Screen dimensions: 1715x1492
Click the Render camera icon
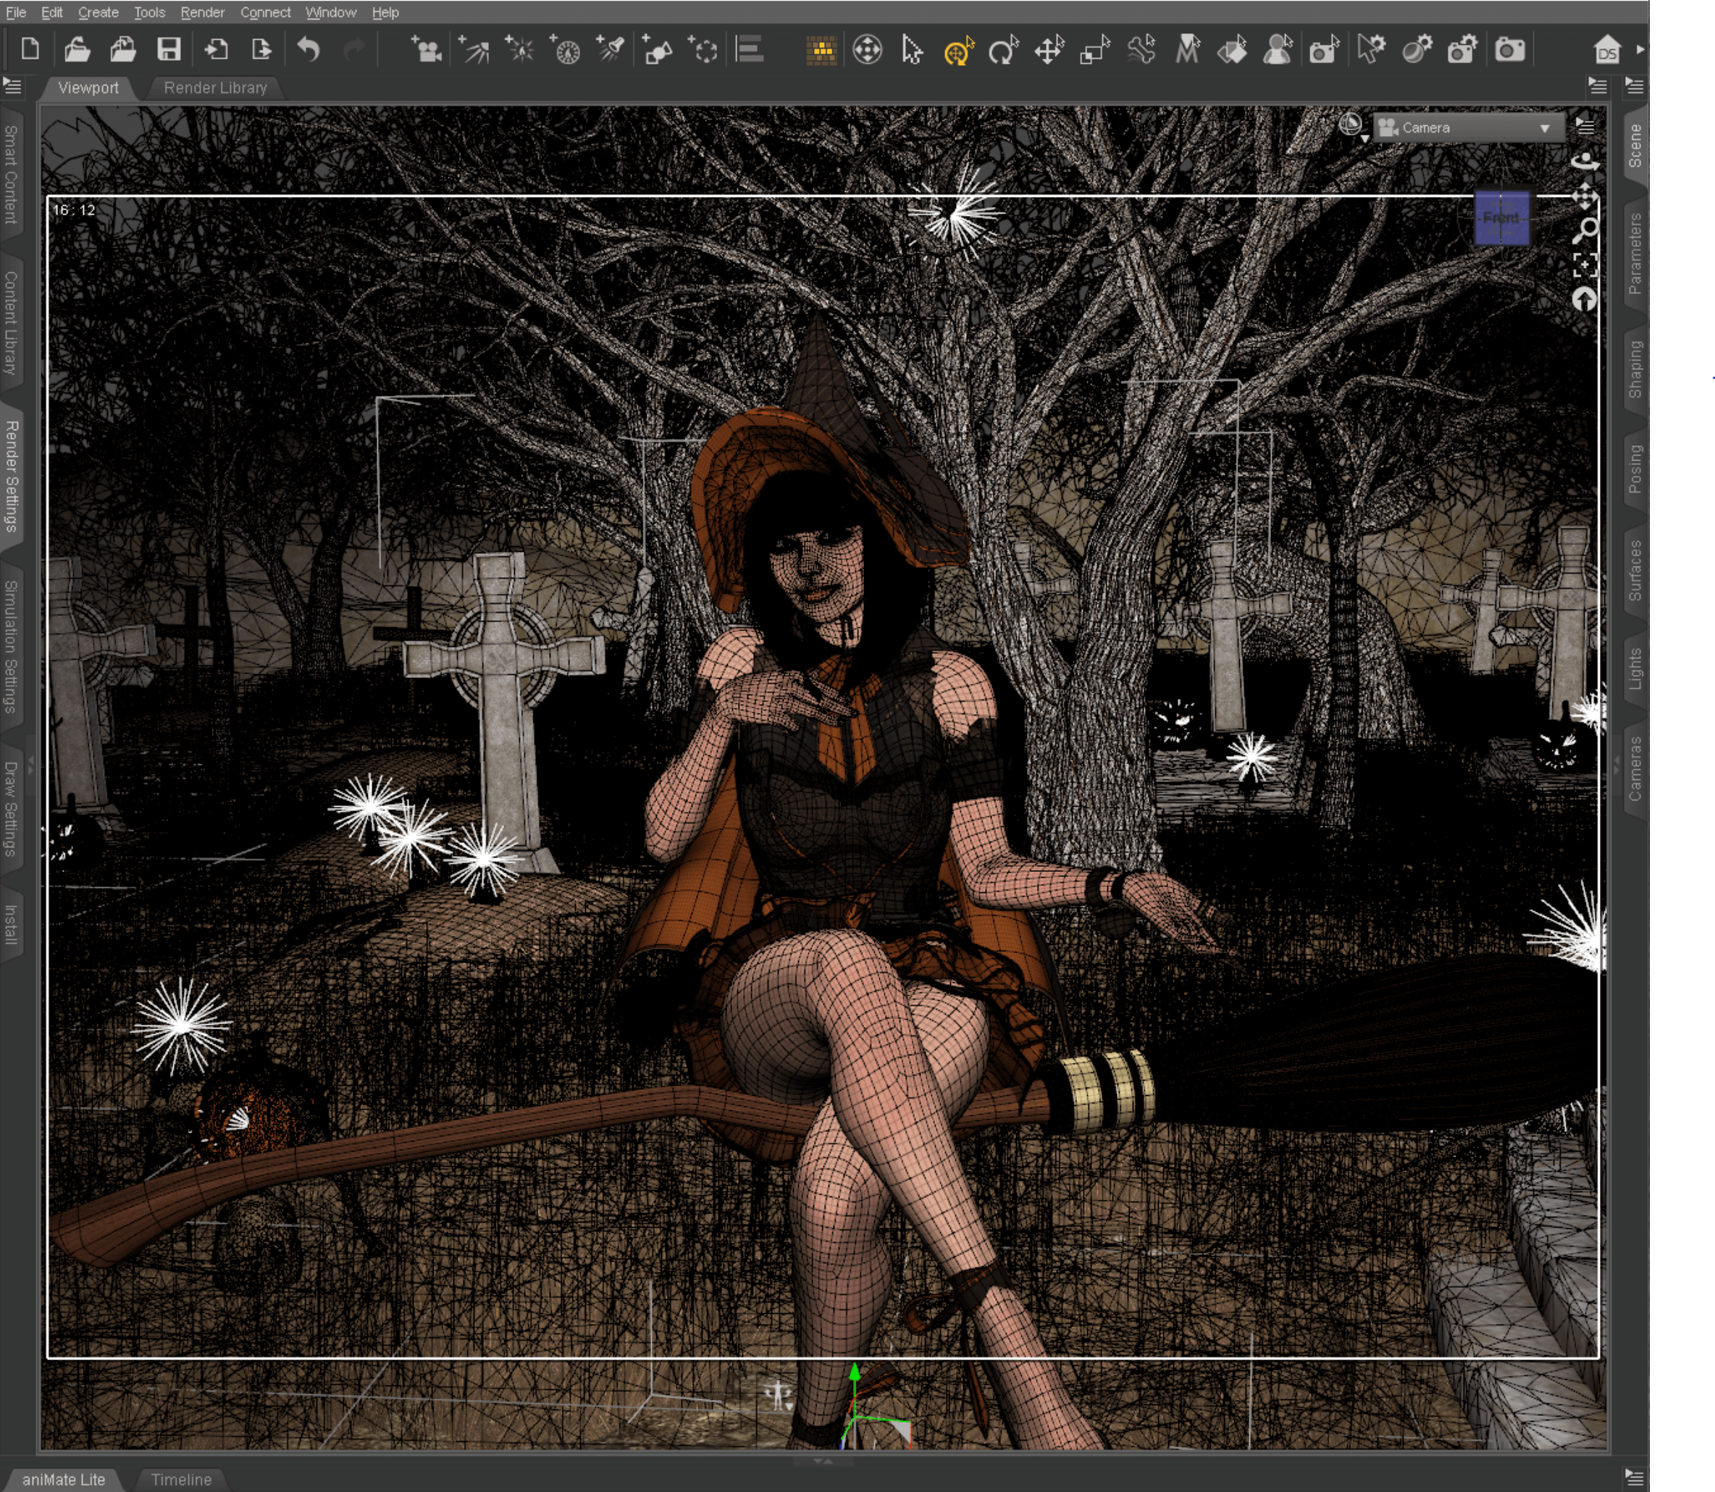[1509, 50]
